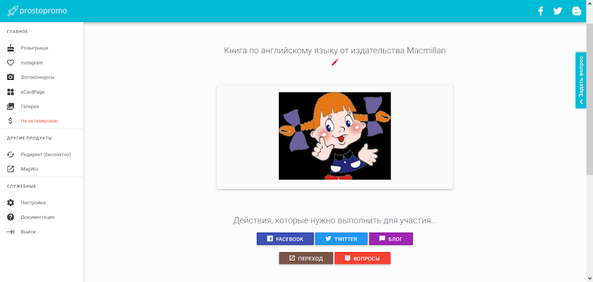Open the Facebook icon in the header
This screenshot has width=593, height=282.
(x=540, y=11)
